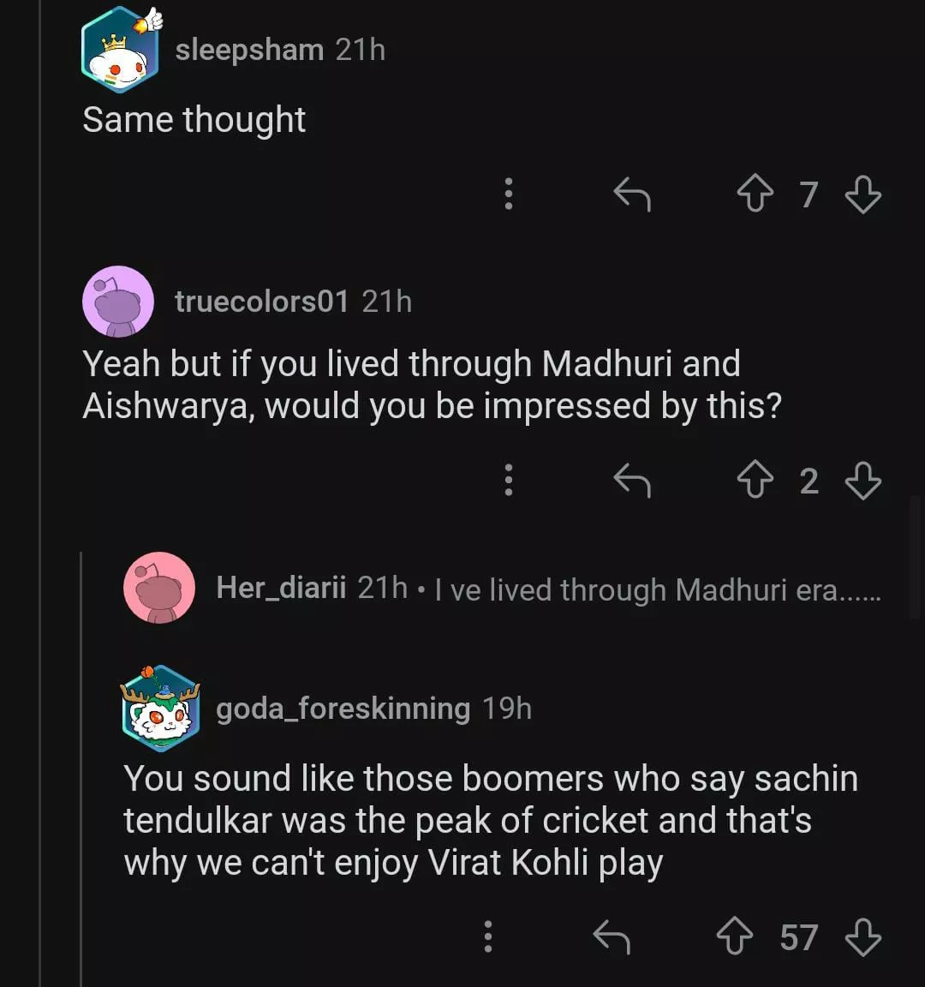
Task: Open goda_foreskinning's username profile
Action: 343,709
